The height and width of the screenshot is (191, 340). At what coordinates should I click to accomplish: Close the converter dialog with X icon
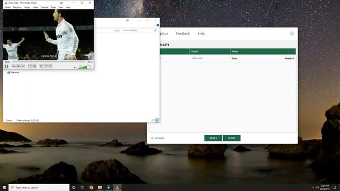(x=292, y=33)
